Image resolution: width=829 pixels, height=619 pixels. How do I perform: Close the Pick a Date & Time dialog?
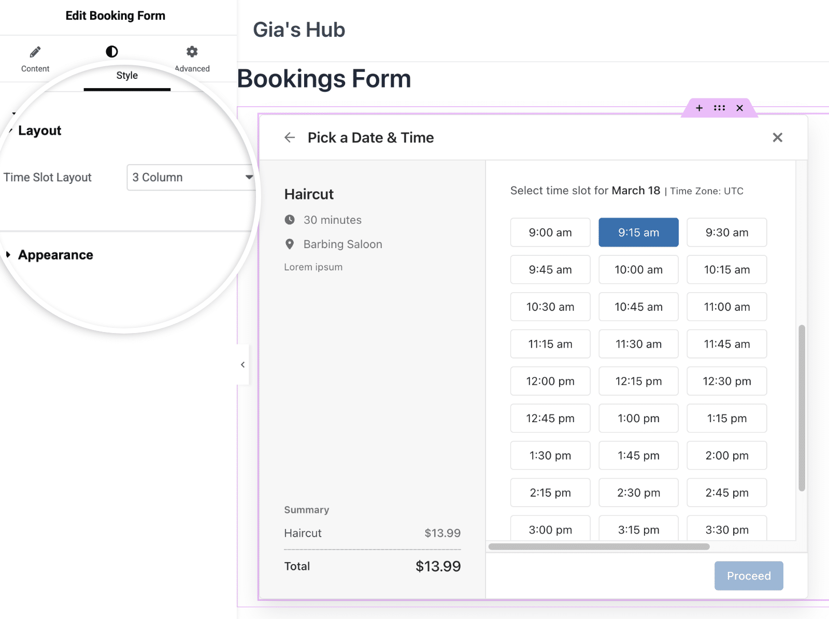[x=777, y=138]
